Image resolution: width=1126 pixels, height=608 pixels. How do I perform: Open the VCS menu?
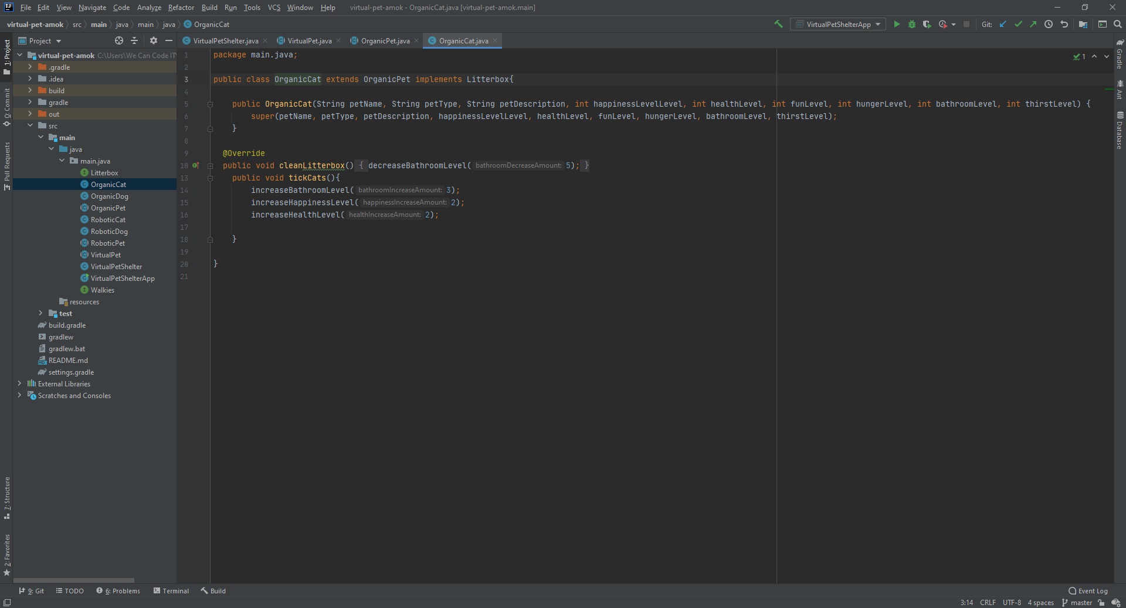click(x=274, y=8)
